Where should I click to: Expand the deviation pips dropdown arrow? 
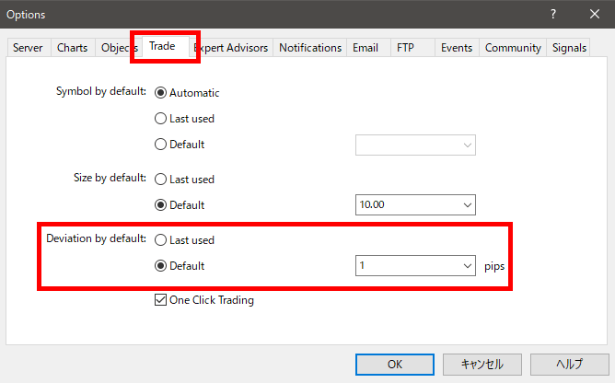[x=467, y=266]
